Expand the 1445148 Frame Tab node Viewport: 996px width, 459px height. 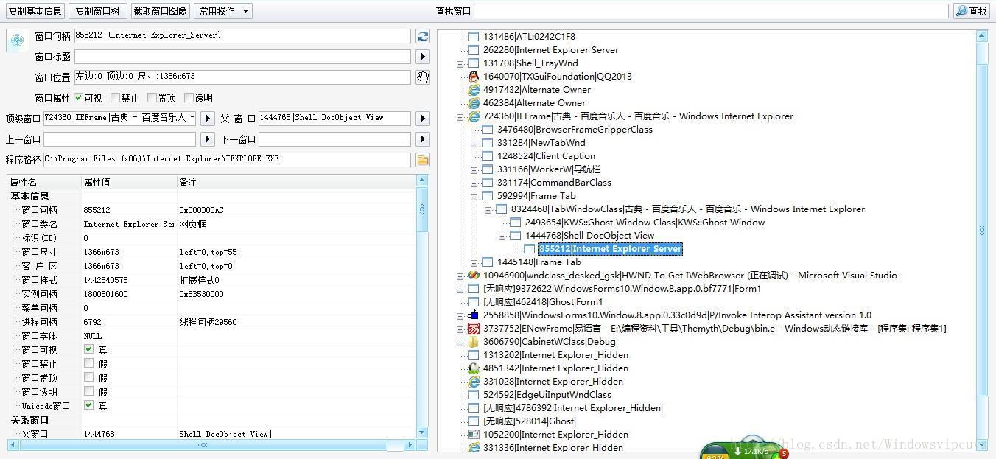pos(474,262)
